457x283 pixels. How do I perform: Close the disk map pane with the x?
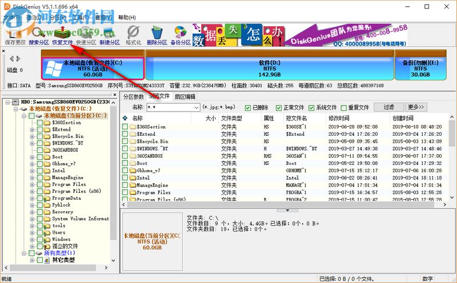coord(3,51)
